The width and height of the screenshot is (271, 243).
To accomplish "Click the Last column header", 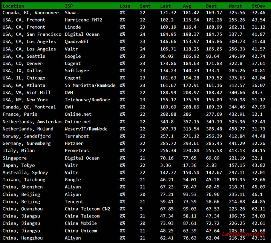I will (x=165, y=6).
